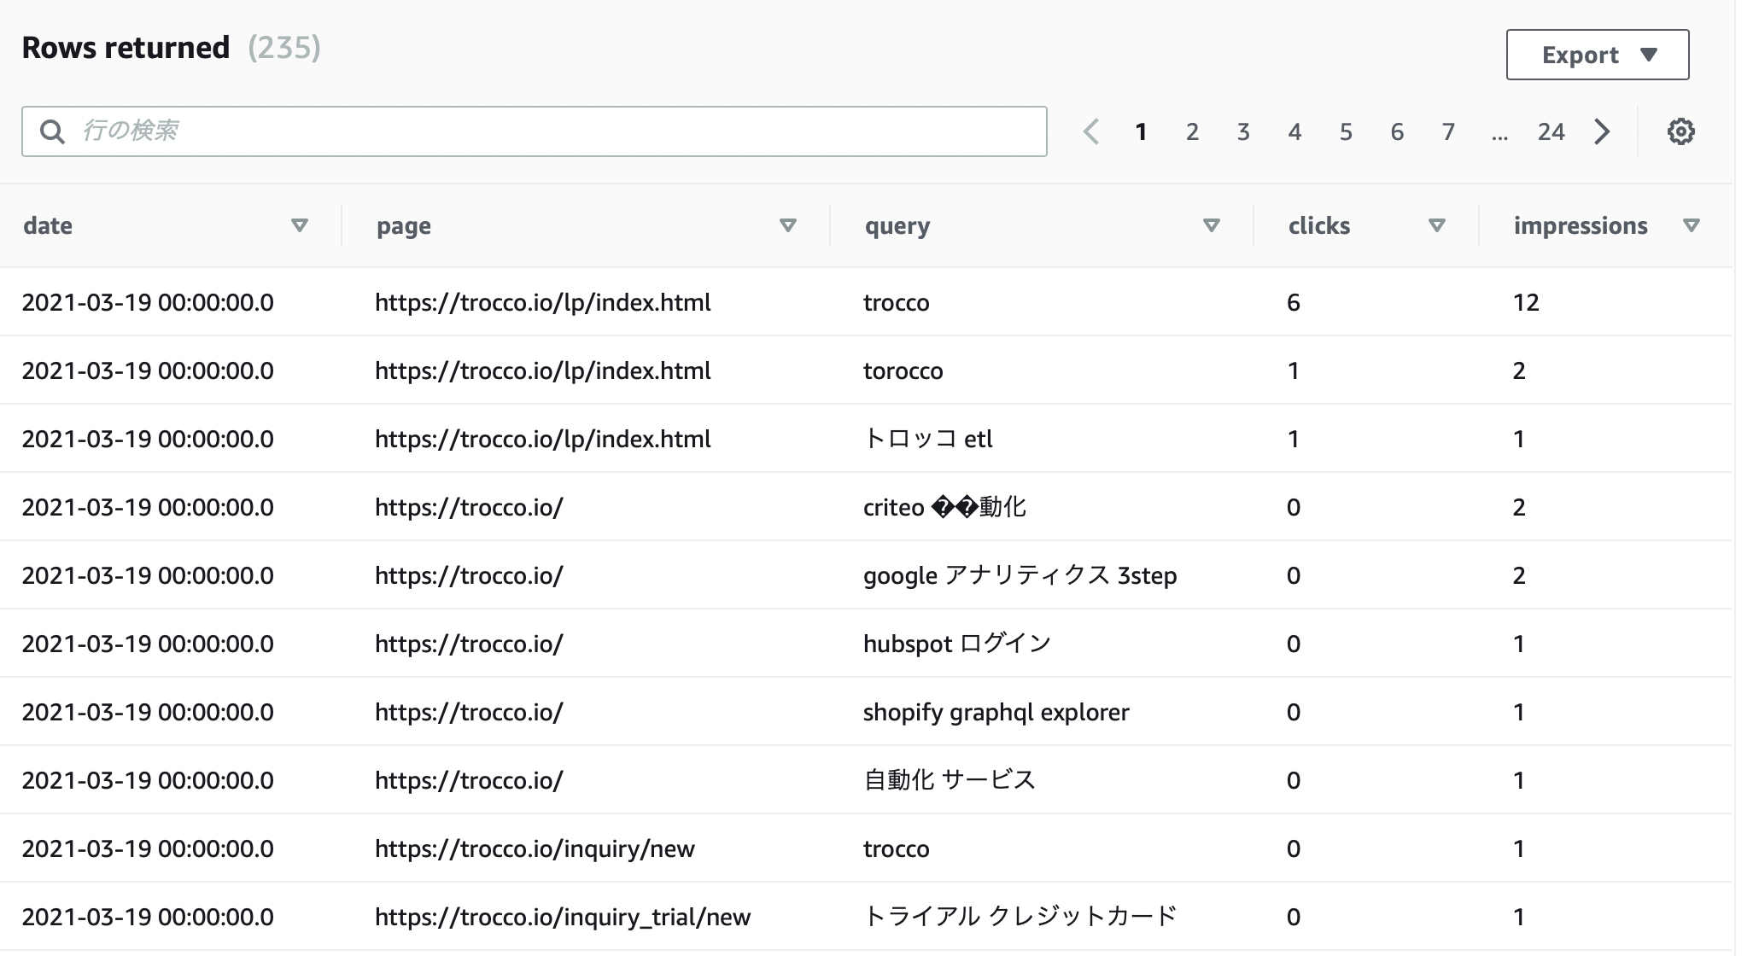Click the (235) row count
The height and width of the screenshot is (956, 1759).
[284, 48]
